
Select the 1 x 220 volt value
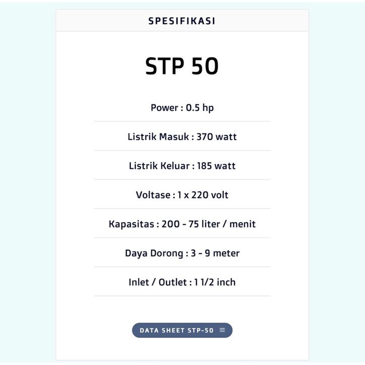pyautogui.click(x=203, y=195)
